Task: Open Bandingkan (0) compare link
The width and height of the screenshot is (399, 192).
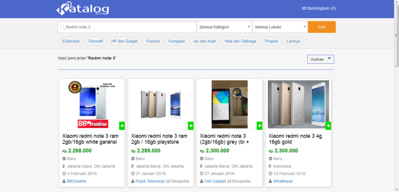Action: click(319, 8)
